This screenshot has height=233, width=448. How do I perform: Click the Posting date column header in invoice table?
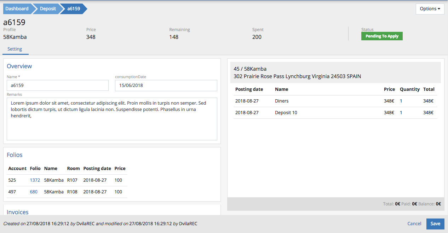point(249,89)
